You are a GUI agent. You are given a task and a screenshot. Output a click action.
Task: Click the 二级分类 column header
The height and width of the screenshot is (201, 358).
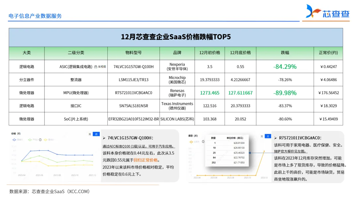(x=76, y=53)
